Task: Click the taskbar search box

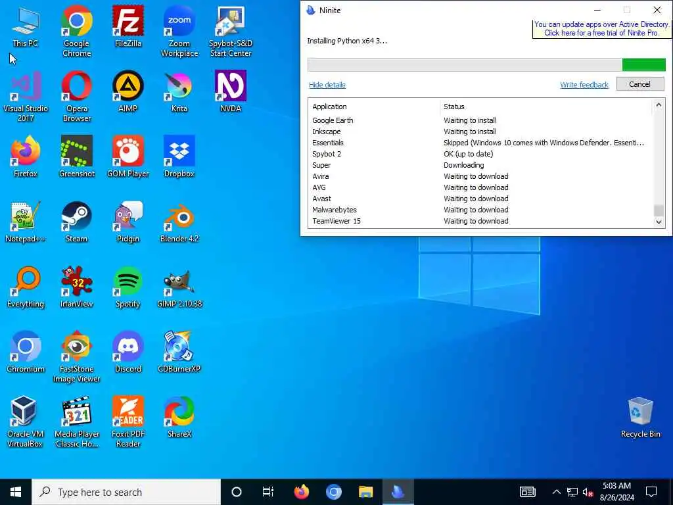Action: tap(126, 492)
